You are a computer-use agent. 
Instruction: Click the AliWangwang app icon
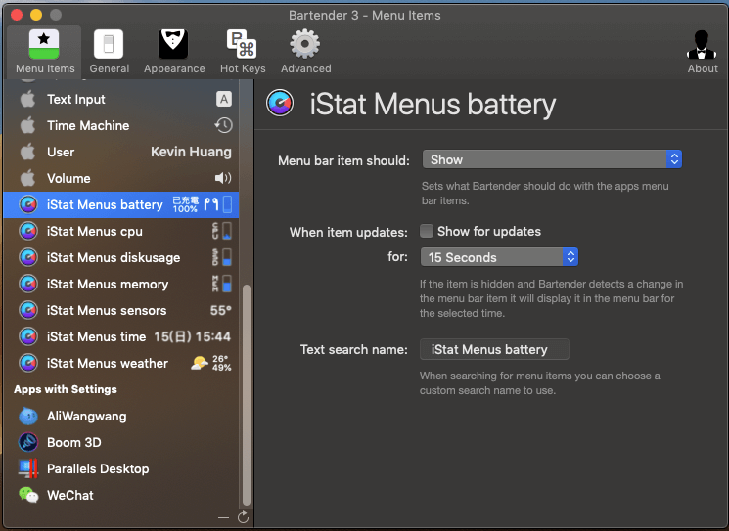pos(28,416)
